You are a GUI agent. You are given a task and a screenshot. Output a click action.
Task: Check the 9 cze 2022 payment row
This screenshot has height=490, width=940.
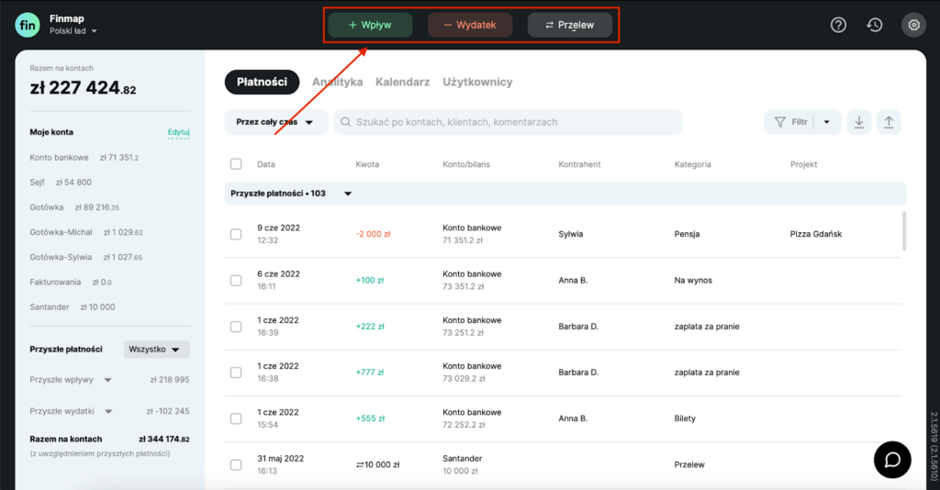(x=236, y=234)
